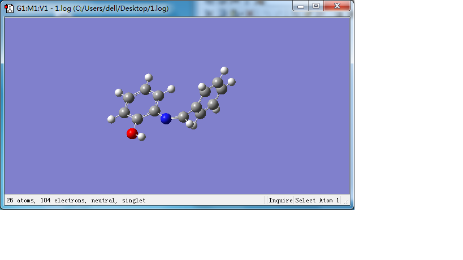Click the GaussView document icon in title bar
This screenshot has width=463, height=260.
(x=9, y=8)
